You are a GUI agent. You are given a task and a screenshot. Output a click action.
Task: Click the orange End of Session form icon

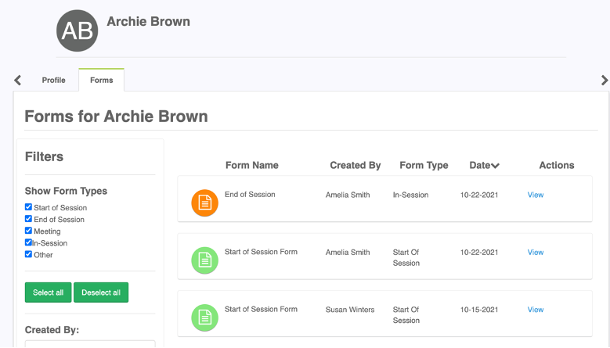pos(204,203)
